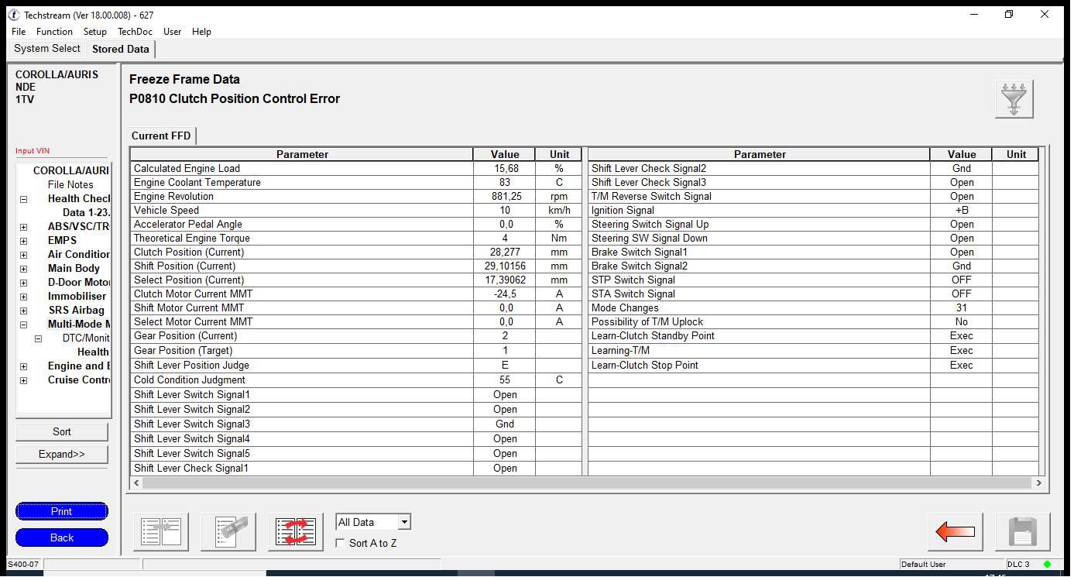Expand the Engine tree node
This screenshot has width=1074, height=577.
click(x=23, y=366)
